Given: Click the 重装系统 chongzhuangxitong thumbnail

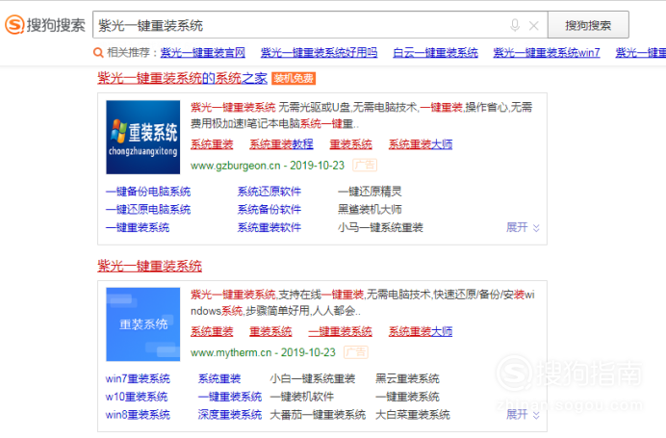Looking at the screenshot, I should [143, 138].
